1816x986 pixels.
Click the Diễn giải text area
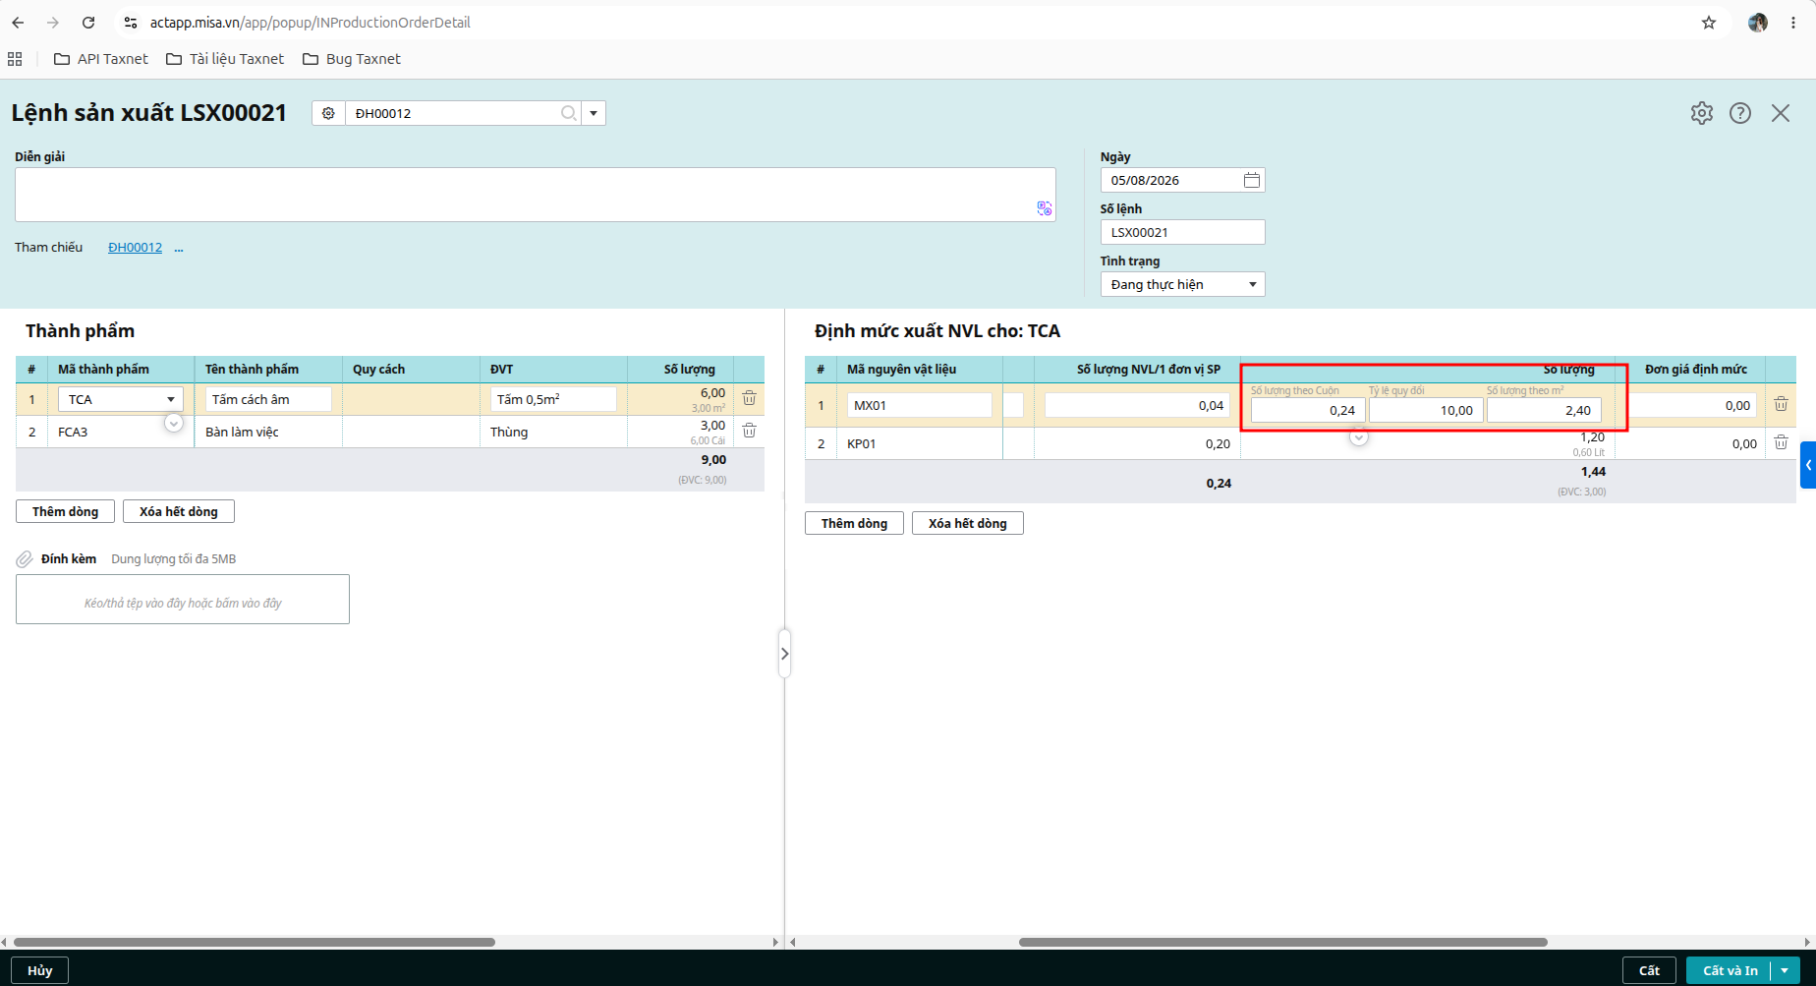coord(535,195)
